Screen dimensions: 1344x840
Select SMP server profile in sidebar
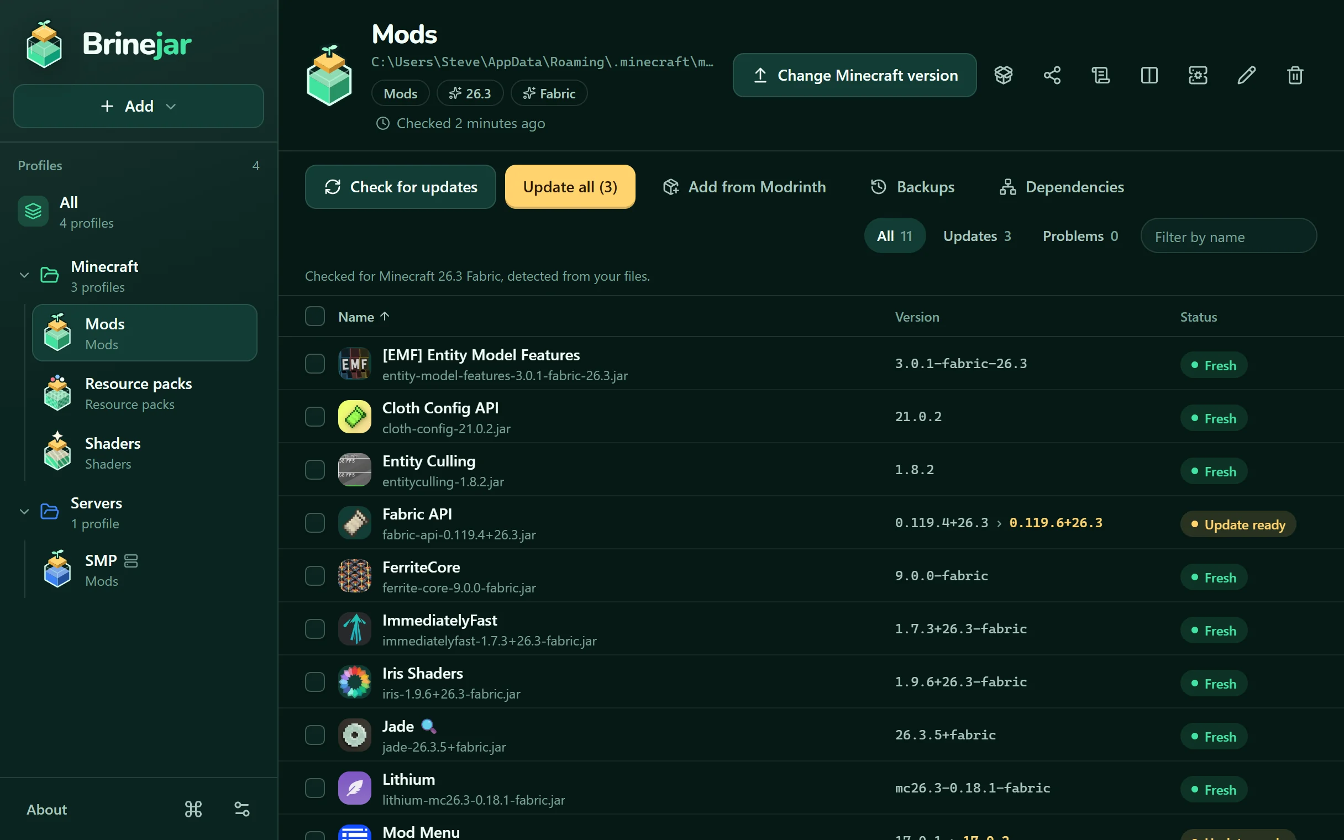coord(144,570)
